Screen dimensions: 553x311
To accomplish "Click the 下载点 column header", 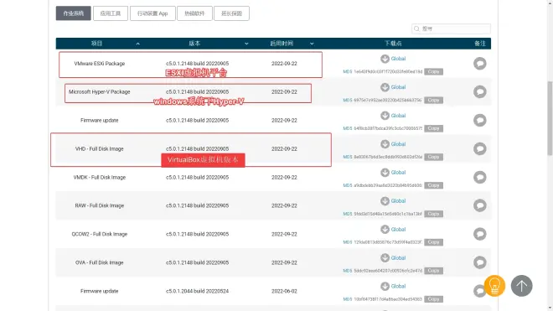I will pos(393,44).
